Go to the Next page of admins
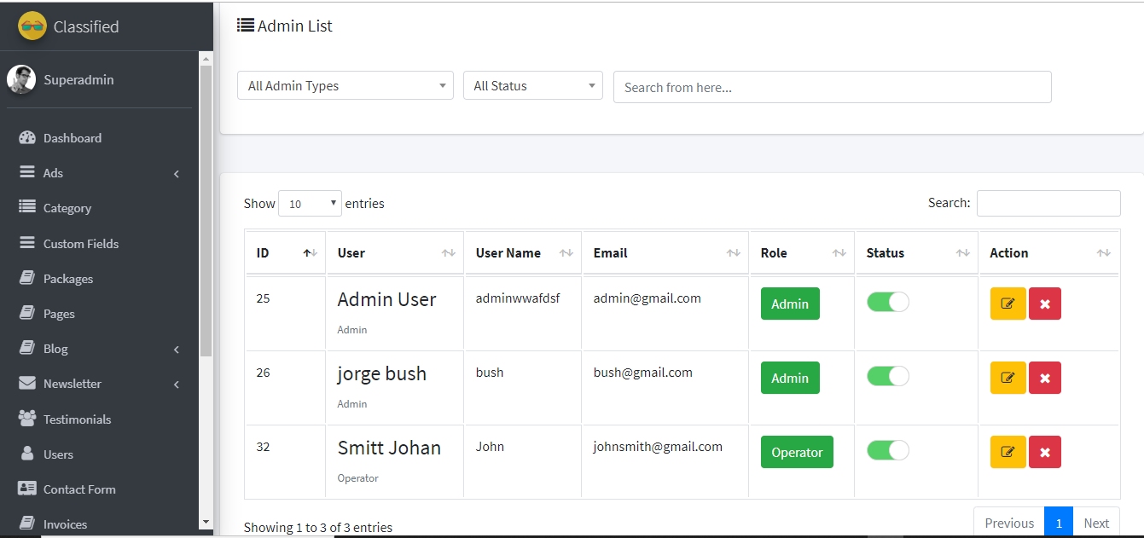 (x=1096, y=522)
